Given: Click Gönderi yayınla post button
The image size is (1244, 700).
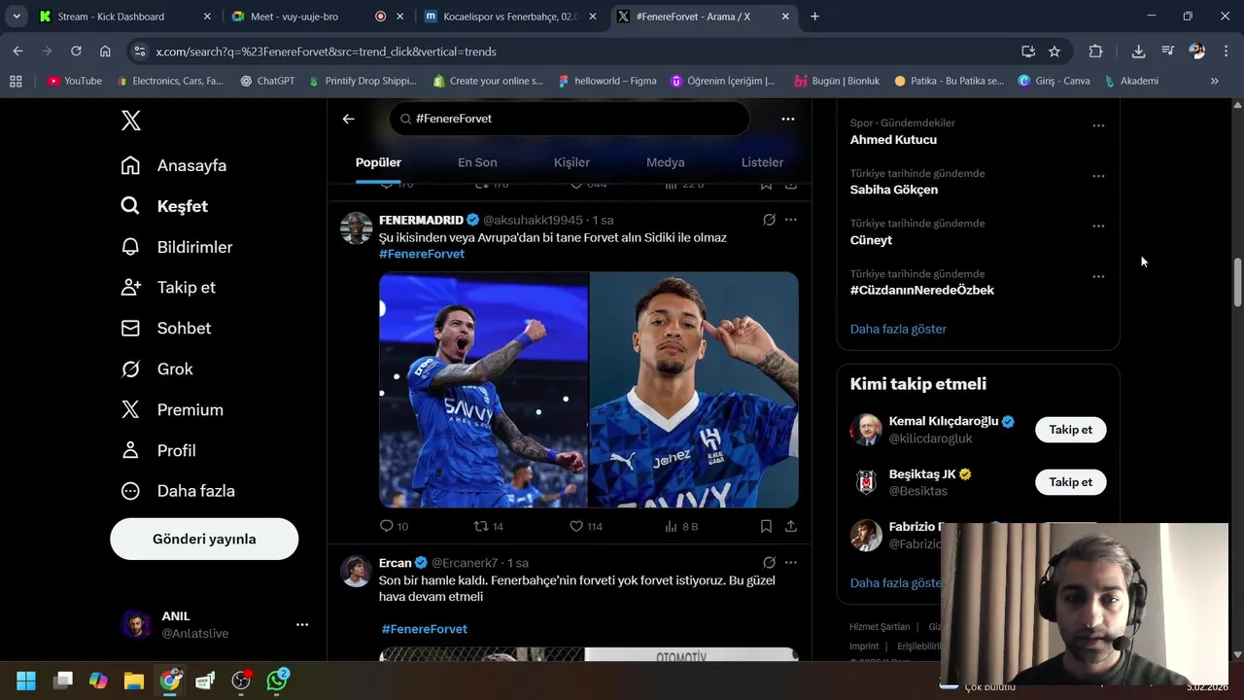Looking at the screenshot, I should click(204, 539).
